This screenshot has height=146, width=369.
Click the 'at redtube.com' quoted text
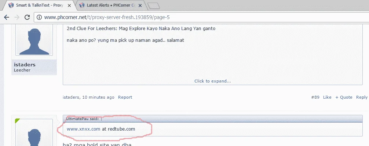click(x=118, y=129)
